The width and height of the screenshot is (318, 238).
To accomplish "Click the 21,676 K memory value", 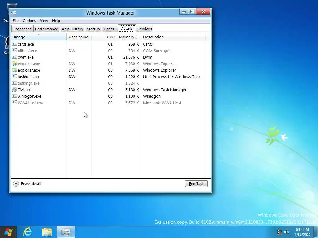I will point(131,57).
